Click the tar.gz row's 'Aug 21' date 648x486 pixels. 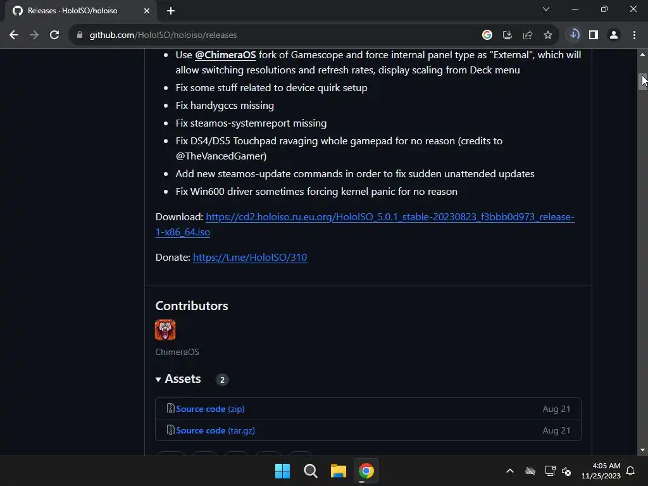point(556,430)
